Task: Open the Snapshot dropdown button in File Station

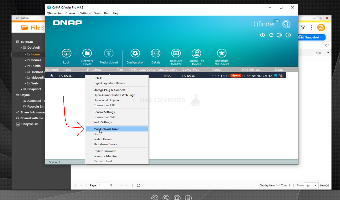Action: point(312,37)
